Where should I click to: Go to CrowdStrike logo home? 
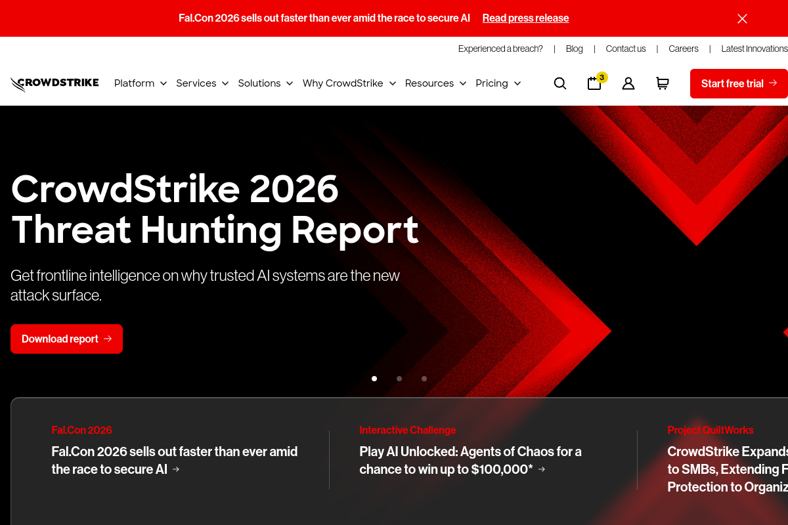(x=55, y=83)
